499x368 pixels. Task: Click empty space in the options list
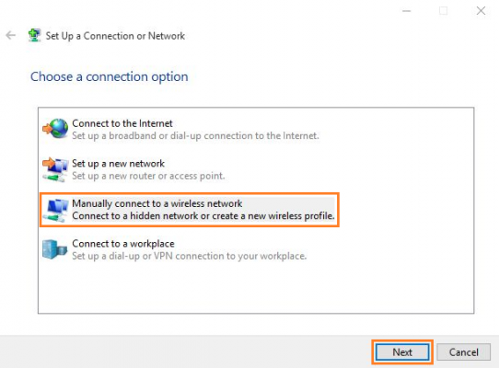click(x=256, y=288)
